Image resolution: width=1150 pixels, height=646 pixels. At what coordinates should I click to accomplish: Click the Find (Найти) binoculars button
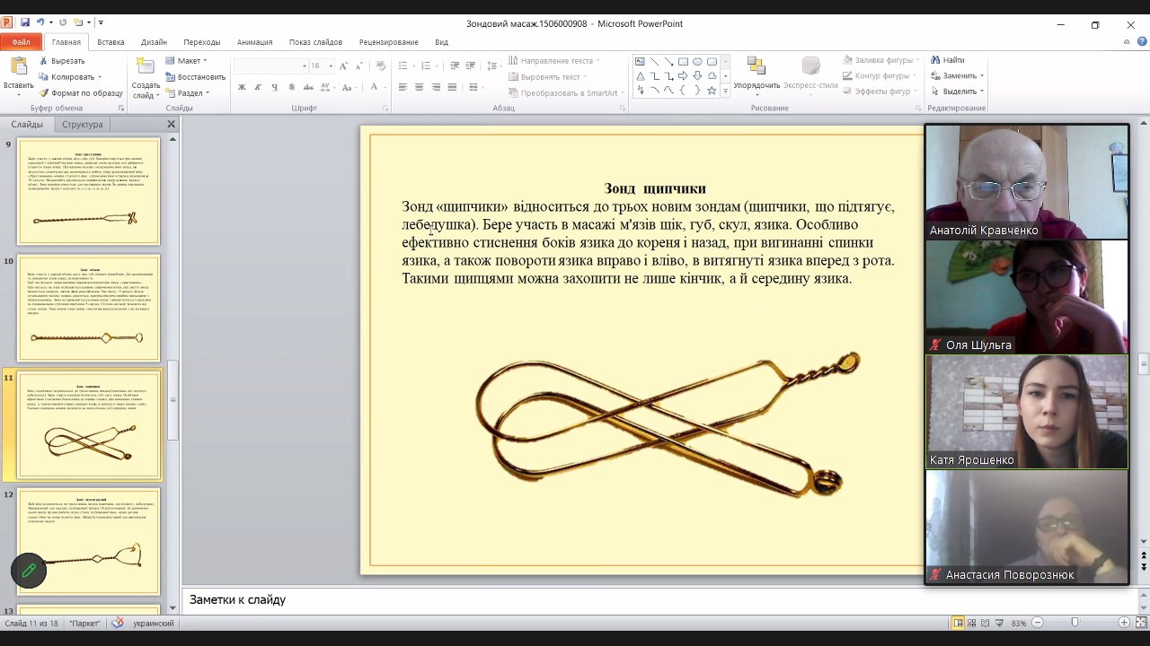947,60
